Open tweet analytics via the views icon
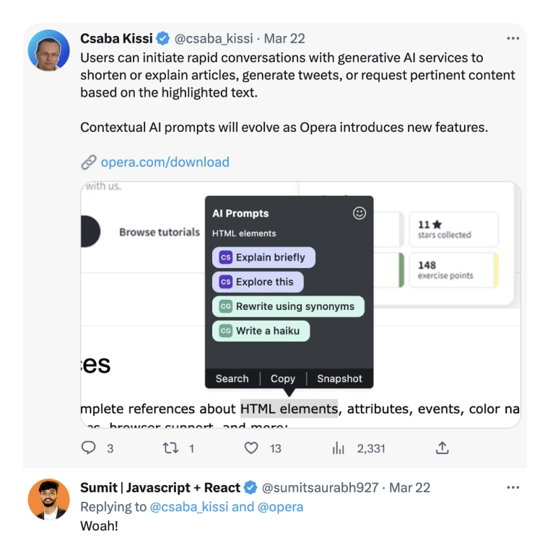The height and width of the screenshot is (555, 550). pyautogui.click(x=338, y=448)
